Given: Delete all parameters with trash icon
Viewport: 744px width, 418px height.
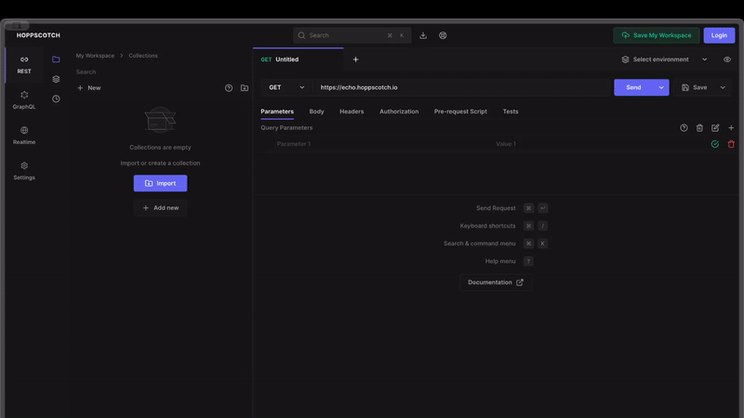Looking at the screenshot, I should point(699,128).
